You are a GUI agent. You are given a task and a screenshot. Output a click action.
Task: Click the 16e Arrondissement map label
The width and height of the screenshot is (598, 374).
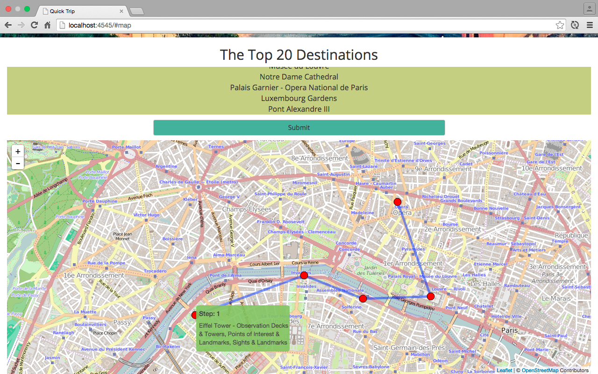pos(94,275)
